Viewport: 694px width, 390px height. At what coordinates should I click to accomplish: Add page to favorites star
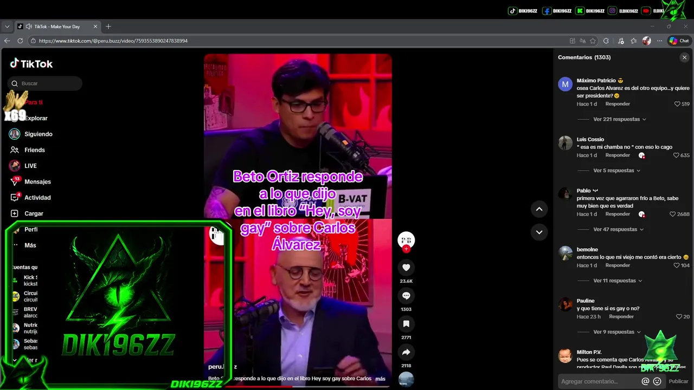tap(593, 41)
